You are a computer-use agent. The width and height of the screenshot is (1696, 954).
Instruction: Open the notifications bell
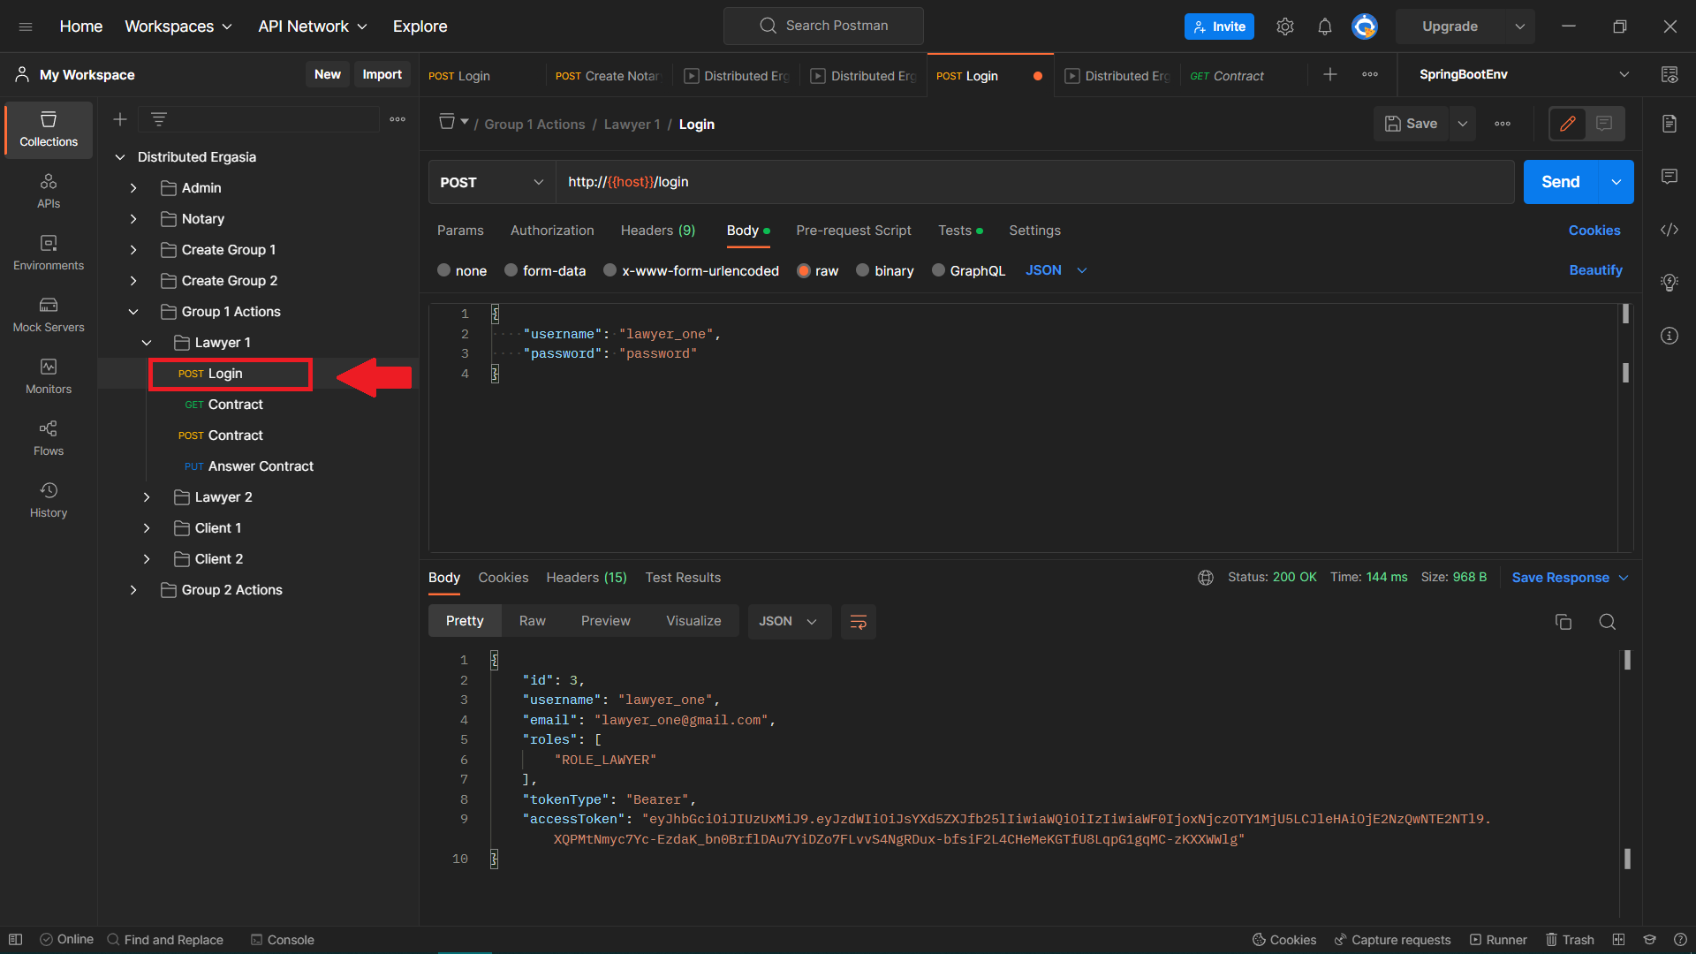click(1325, 26)
